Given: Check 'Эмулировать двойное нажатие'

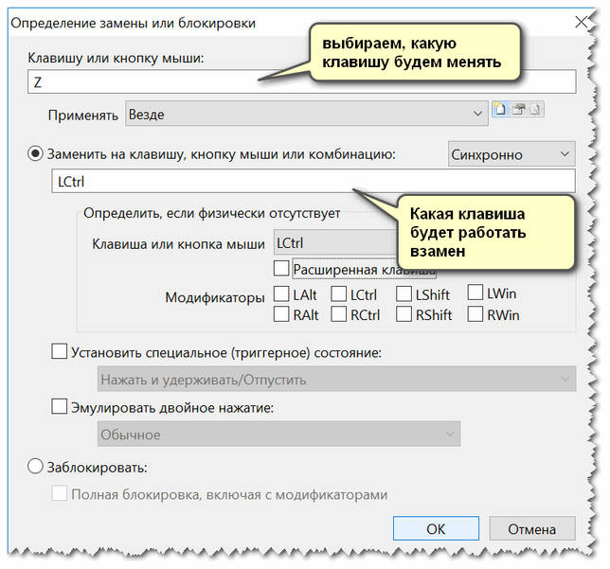Looking at the screenshot, I should click(59, 406).
